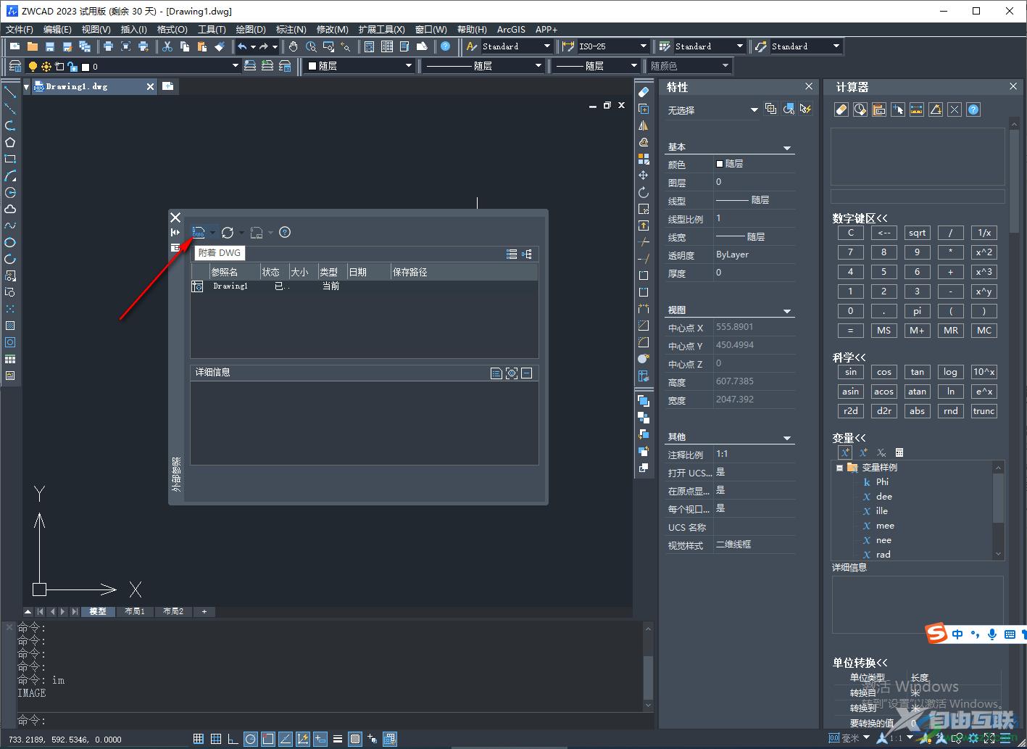Toggle transparency display in the status bar

point(354,739)
